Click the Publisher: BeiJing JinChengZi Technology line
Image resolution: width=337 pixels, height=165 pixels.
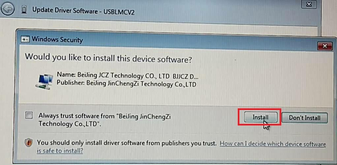point(126,84)
